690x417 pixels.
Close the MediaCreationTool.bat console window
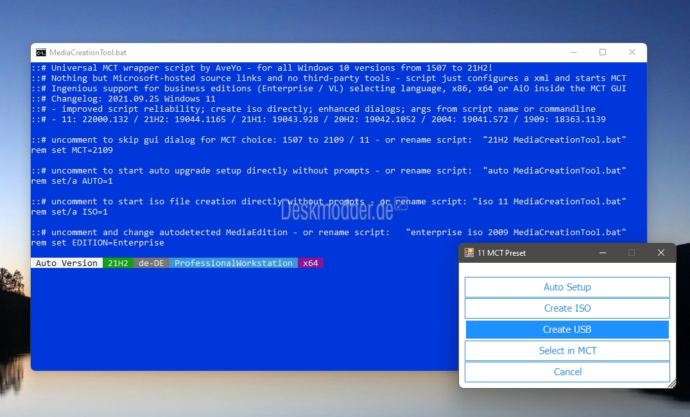click(632, 53)
